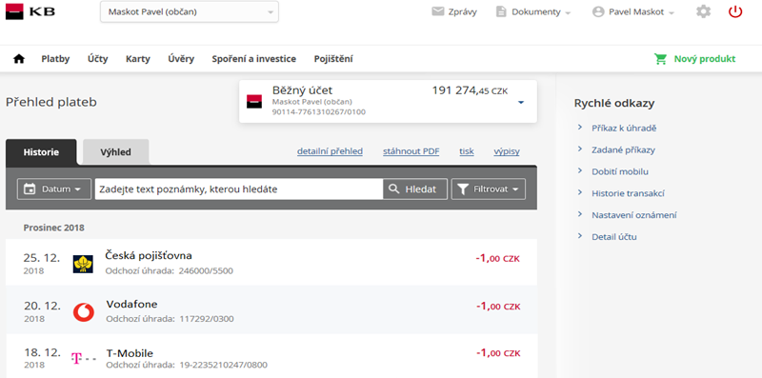Image resolution: width=762 pixels, height=378 pixels.
Task: Click the tisk link
Action: pos(467,151)
